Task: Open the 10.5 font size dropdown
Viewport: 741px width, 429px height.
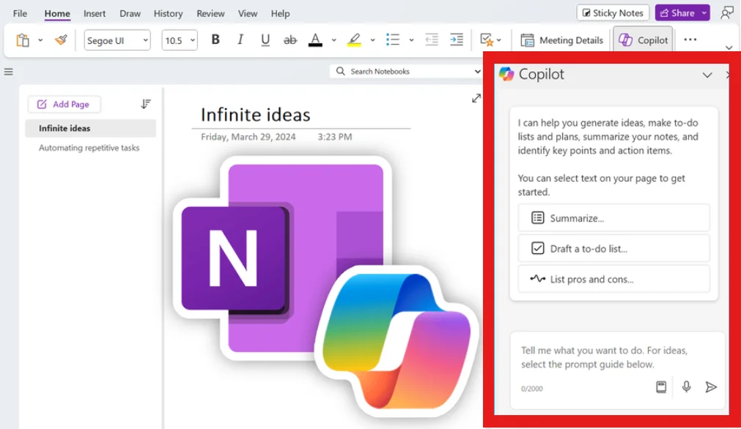Action: point(179,40)
